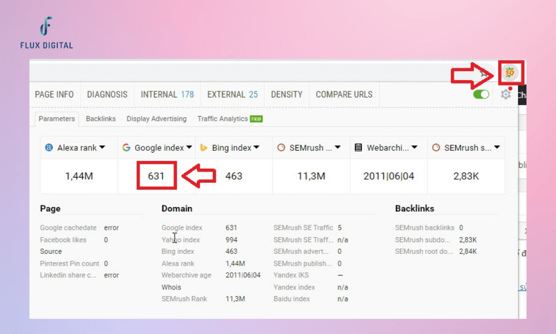Click the 1,44M Alexa rank value
The height and width of the screenshot is (334, 556).
79,176
